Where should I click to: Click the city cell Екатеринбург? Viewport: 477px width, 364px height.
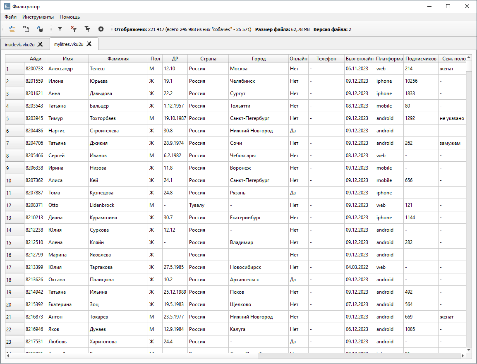click(x=259, y=218)
